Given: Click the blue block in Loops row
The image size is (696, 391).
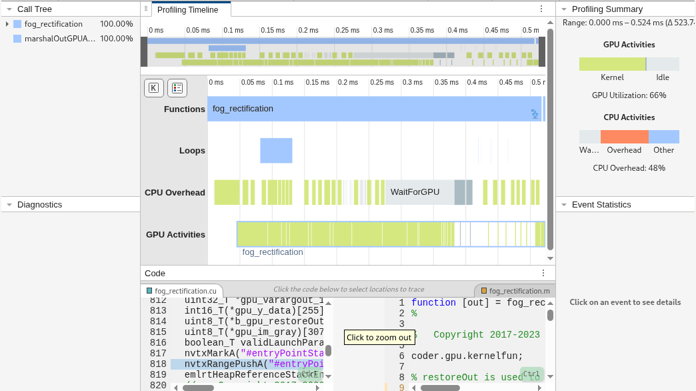Looking at the screenshot, I should point(276,151).
